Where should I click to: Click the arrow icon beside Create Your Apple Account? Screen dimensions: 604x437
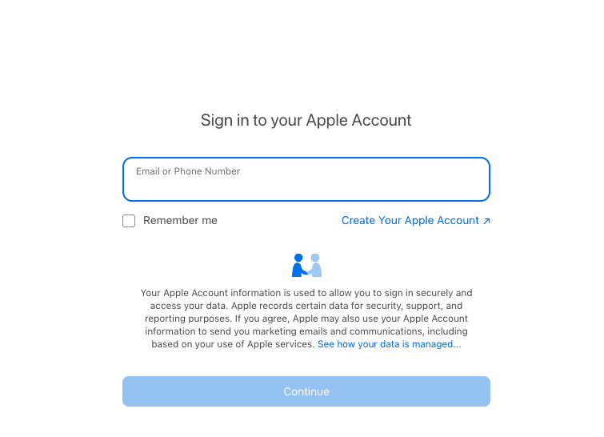tap(486, 221)
